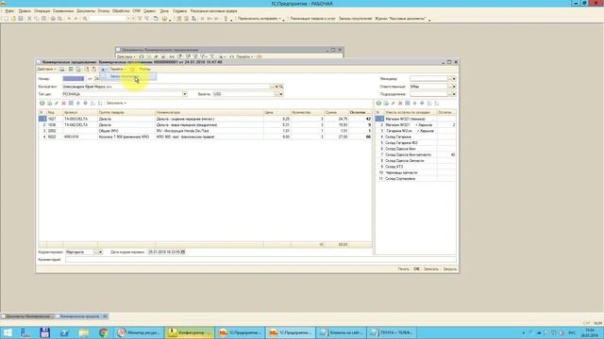Viewport: 604px width, 339px height.
Task: Open the Справка menu
Action: [x=179, y=11]
